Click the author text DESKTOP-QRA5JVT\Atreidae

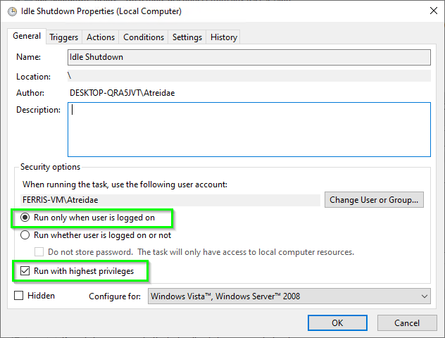122,93
